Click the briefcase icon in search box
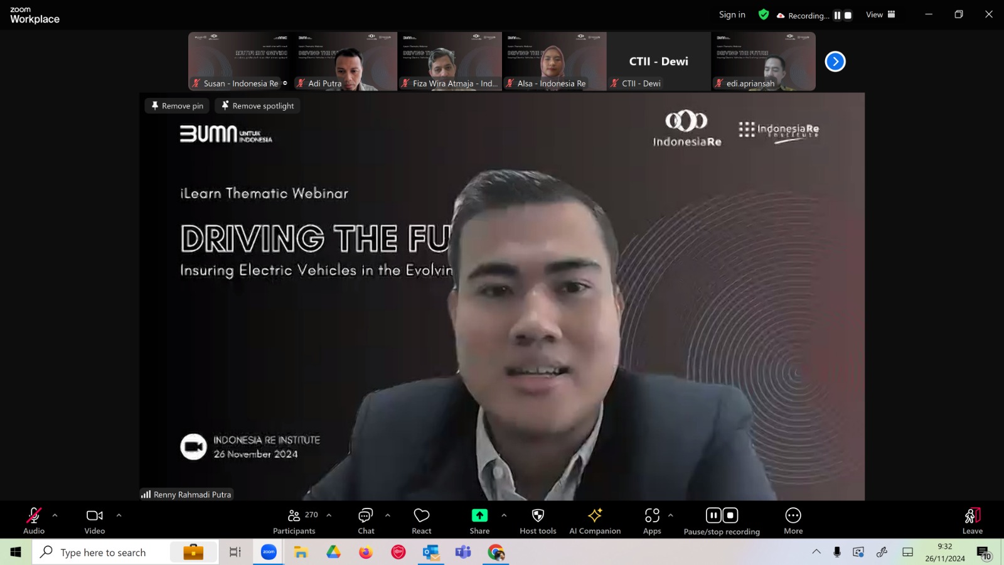This screenshot has width=1004, height=565. click(193, 552)
